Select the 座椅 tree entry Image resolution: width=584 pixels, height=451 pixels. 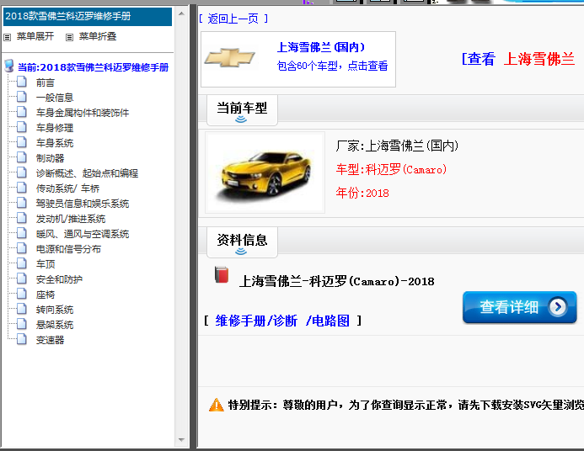point(46,294)
